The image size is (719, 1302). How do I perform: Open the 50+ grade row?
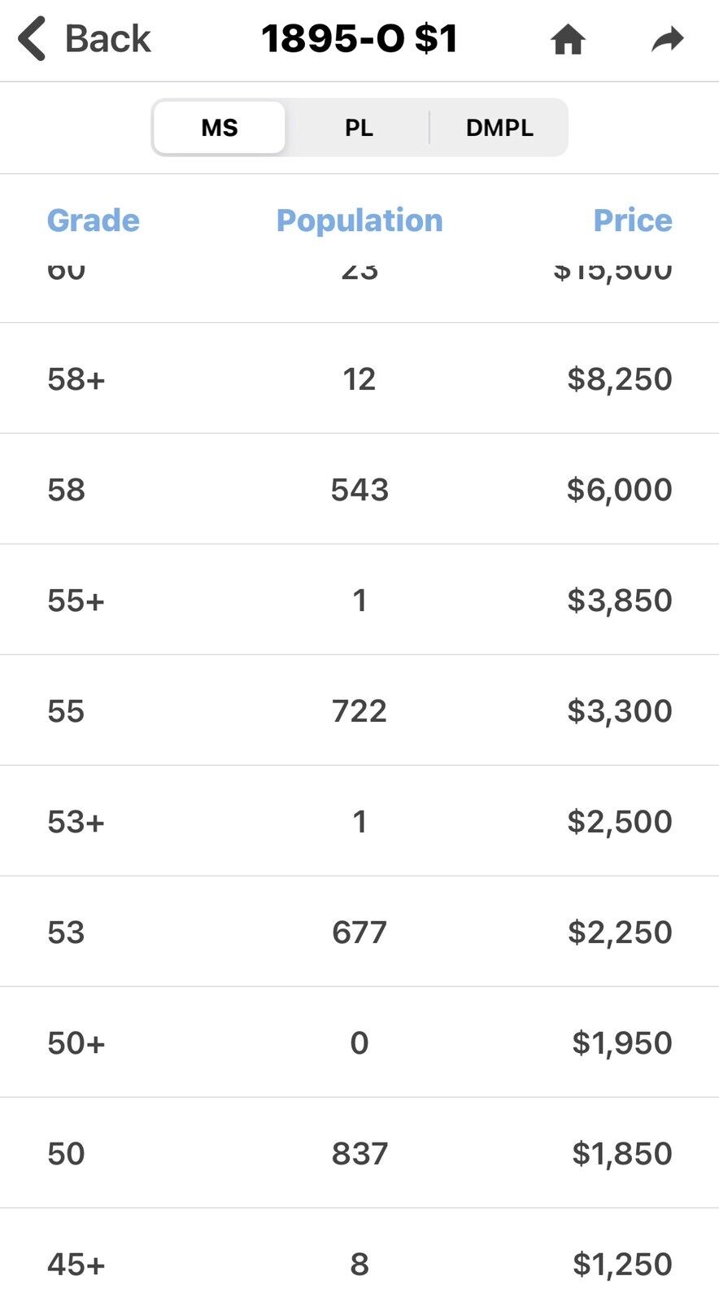[359, 1042]
